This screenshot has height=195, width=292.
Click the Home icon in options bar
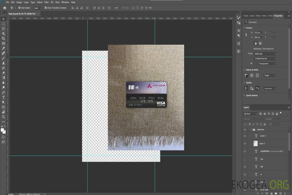[5, 8]
